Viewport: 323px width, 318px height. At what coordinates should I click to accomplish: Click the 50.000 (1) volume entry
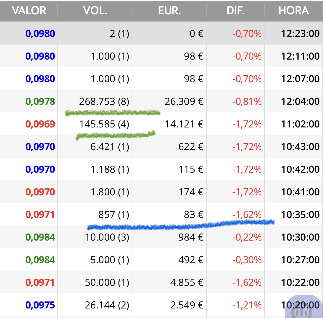(107, 282)
